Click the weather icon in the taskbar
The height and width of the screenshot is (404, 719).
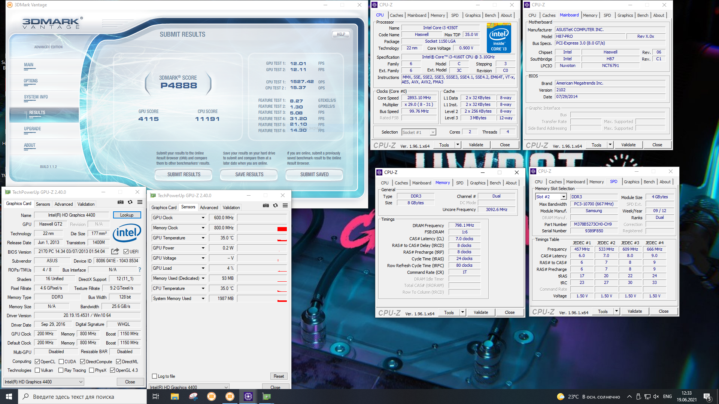pyautogui.click(x=561, y=397)
